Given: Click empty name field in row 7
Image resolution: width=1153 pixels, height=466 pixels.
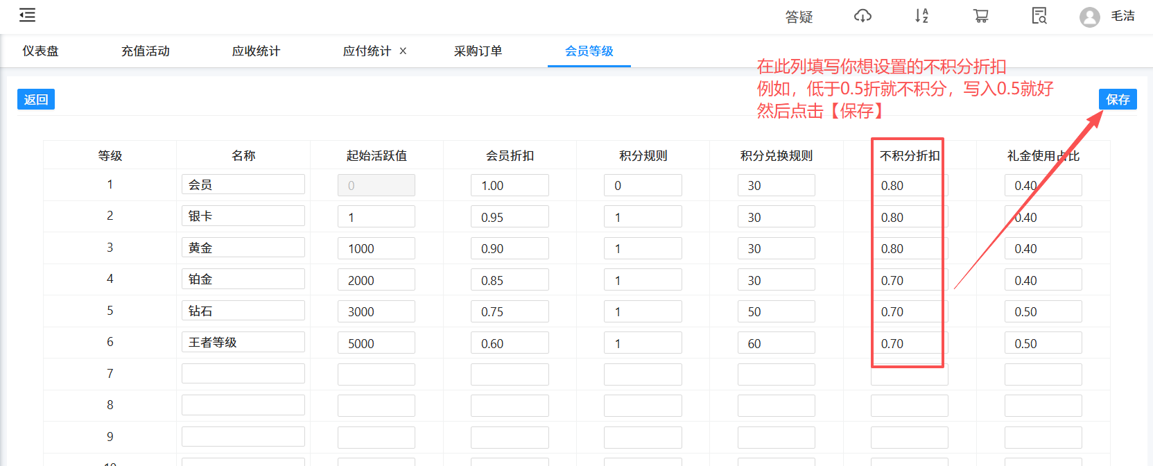Looking at the screenshot, I should [243, 374].
